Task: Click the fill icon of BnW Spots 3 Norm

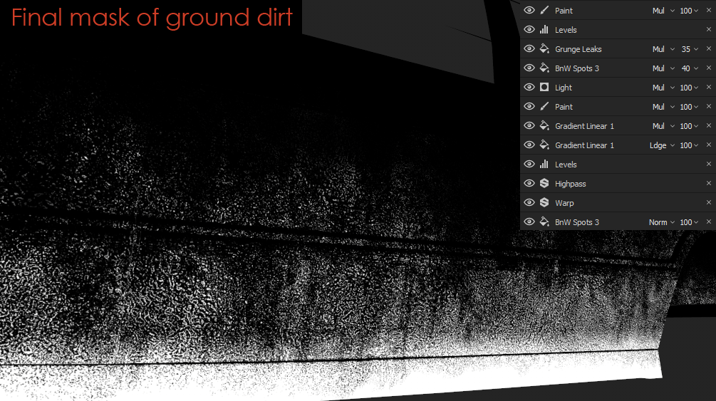Action: point(544,222)
